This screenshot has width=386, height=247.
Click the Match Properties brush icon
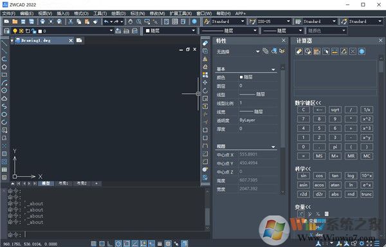point(95,21)
